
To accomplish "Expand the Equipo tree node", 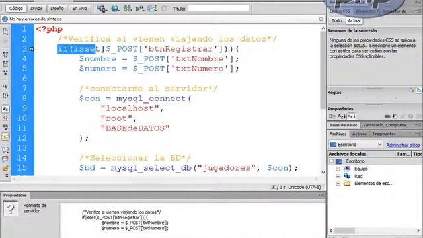I will click(338, 169).
